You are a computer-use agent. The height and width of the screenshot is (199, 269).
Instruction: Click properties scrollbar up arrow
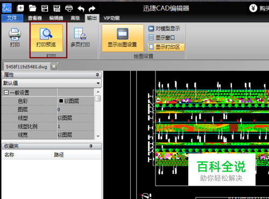point(98,92)
